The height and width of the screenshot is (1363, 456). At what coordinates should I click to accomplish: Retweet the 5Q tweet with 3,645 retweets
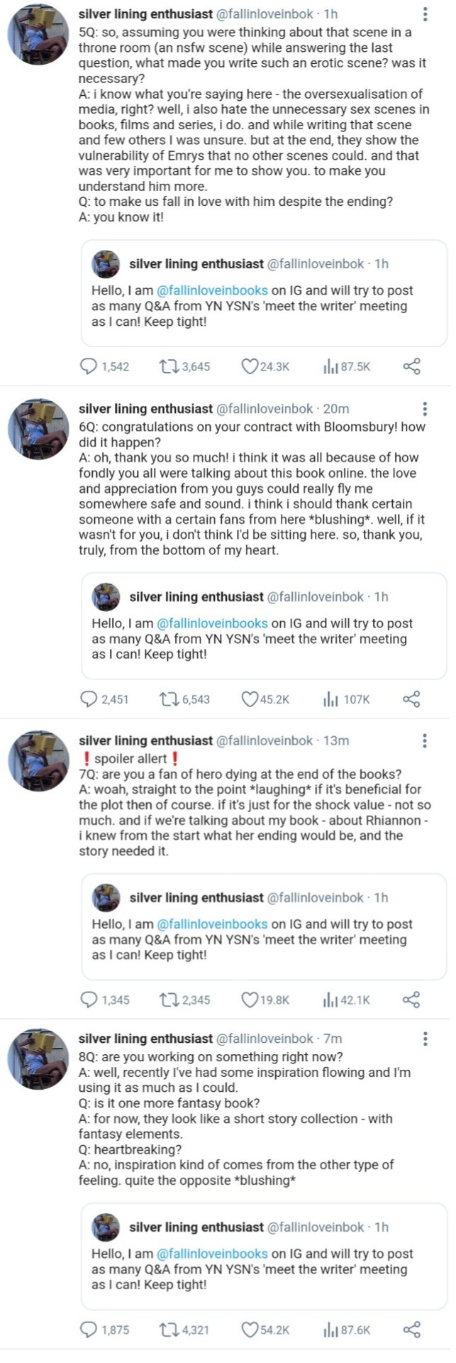coord(169,366)
